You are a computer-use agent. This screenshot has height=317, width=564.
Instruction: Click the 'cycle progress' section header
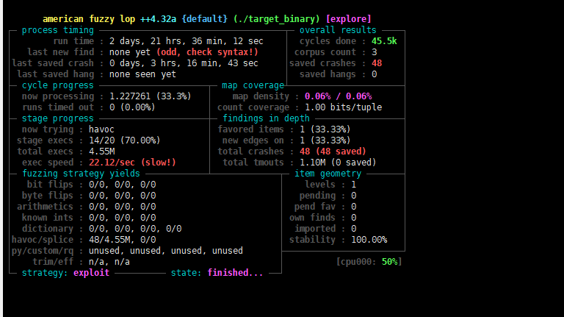(x=57, y=85)
